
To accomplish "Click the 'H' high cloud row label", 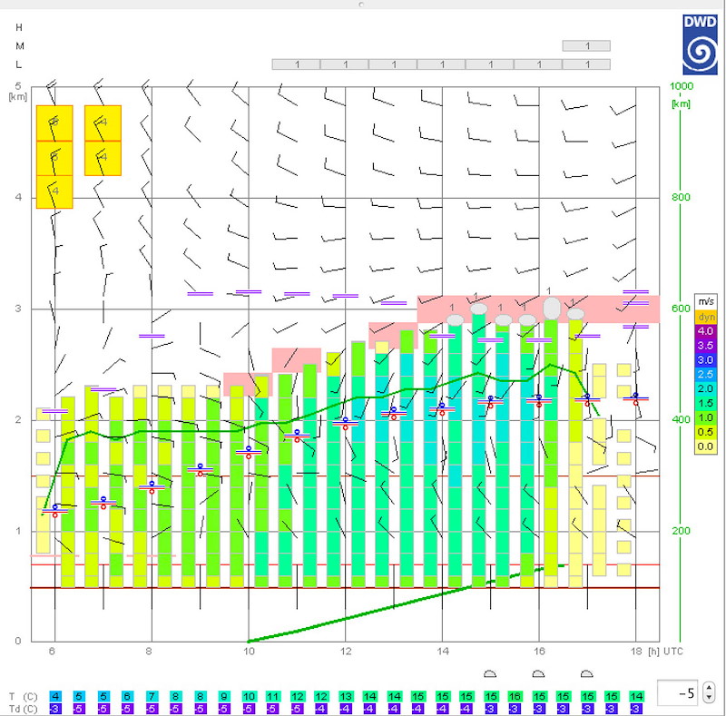I will 19,27.
